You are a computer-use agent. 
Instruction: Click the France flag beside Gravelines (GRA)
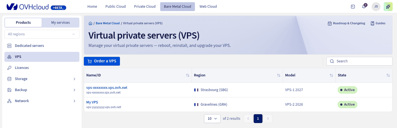point(196,104)
